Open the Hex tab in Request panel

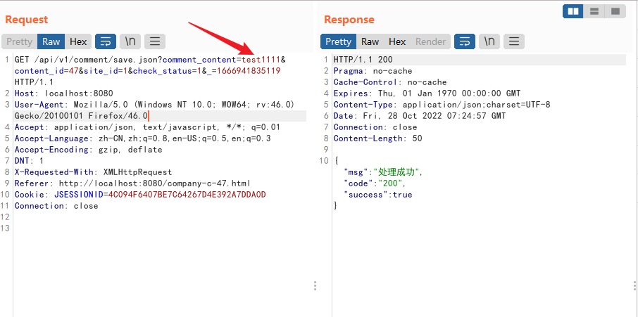(78, 41)
